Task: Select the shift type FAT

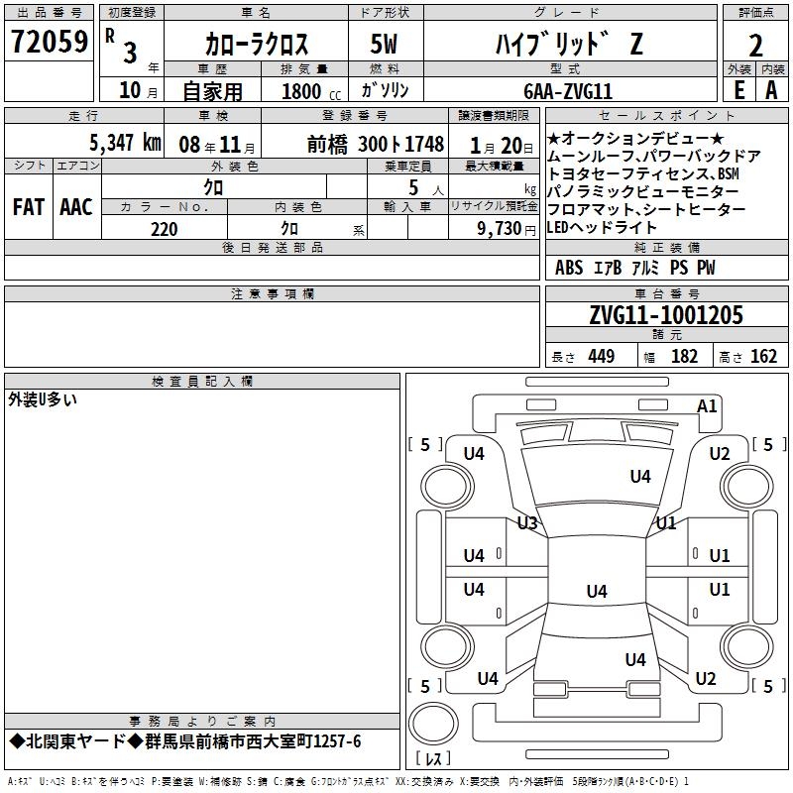Action: pyautogui.click(x=29, y=207)
